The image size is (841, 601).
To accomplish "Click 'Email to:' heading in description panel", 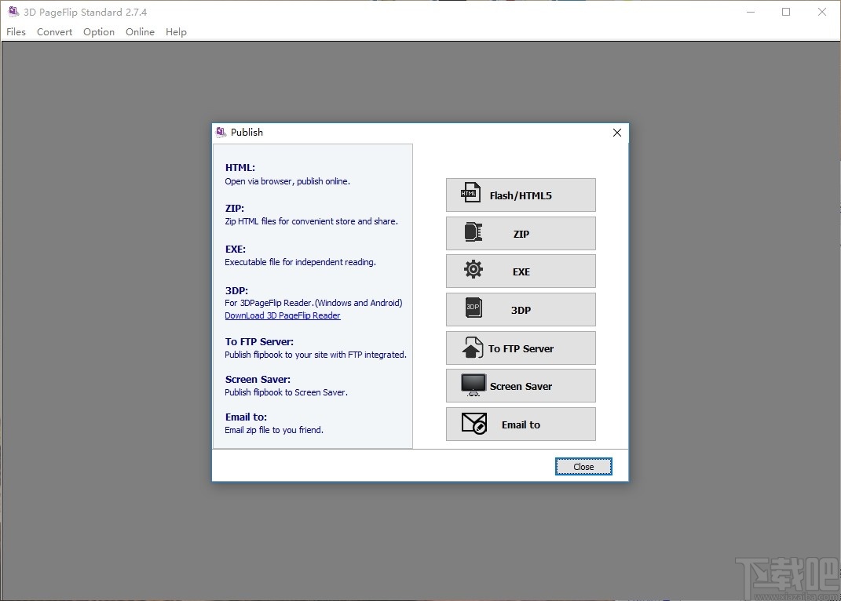I will (x=246, y=417).
